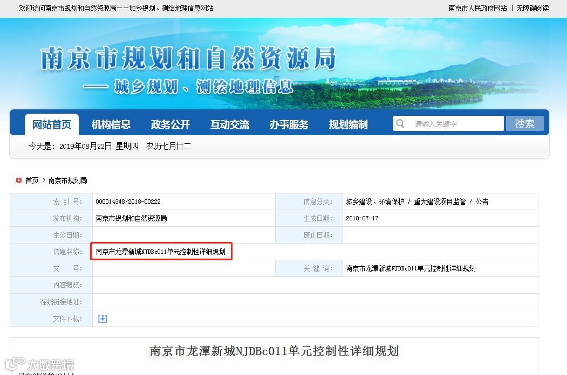Click the 信息名称 value text

pos(161,252)
